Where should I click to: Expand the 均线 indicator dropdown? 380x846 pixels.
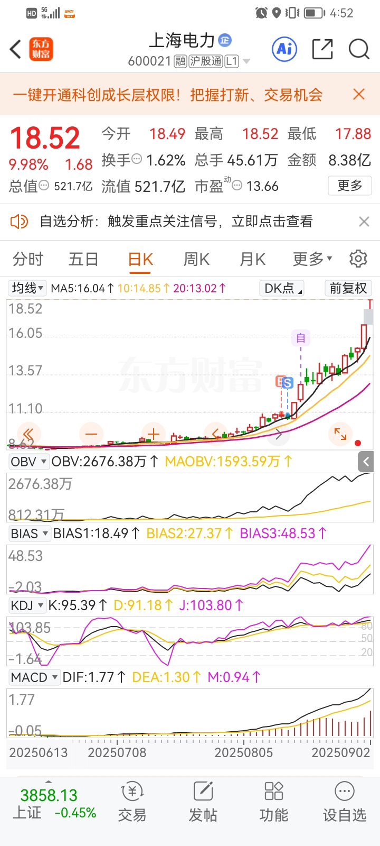click(x=28, y=288)
